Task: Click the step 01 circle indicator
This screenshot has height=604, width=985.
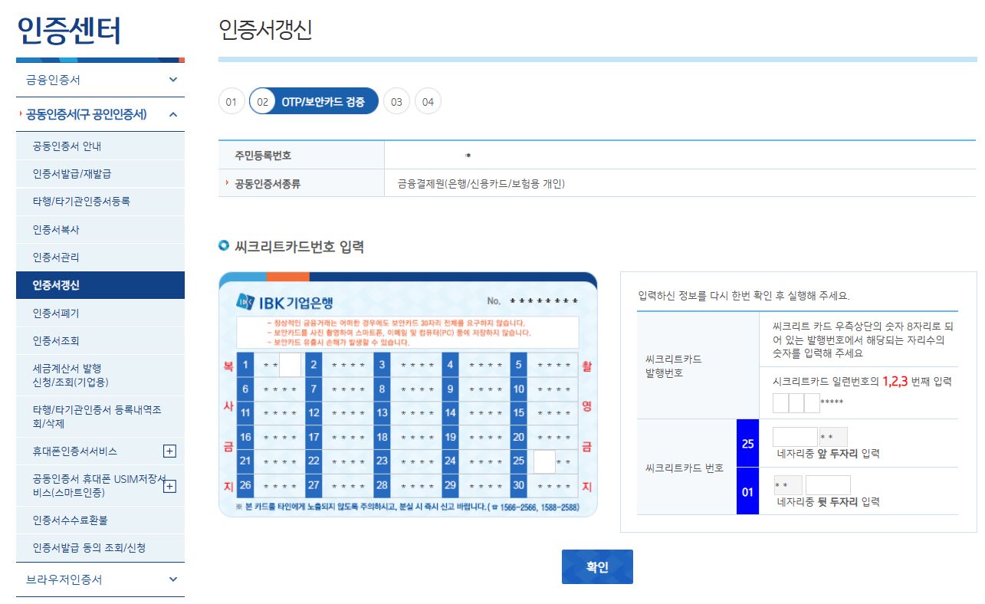Action: (231, 101)
